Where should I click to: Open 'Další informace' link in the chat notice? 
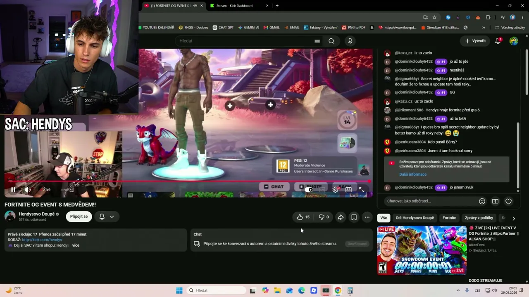(413, 174)
